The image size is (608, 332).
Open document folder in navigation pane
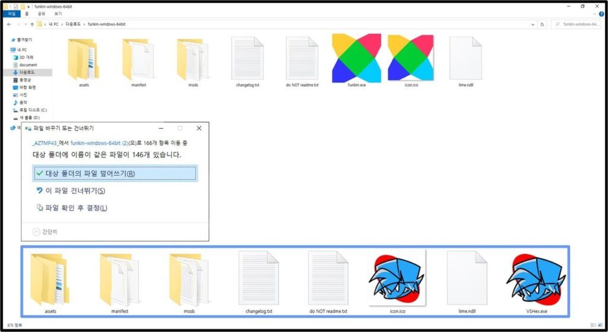pos(25,65)
